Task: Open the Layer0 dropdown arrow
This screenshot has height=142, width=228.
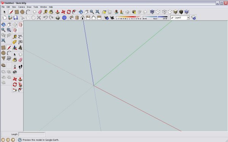Action: 188,18
